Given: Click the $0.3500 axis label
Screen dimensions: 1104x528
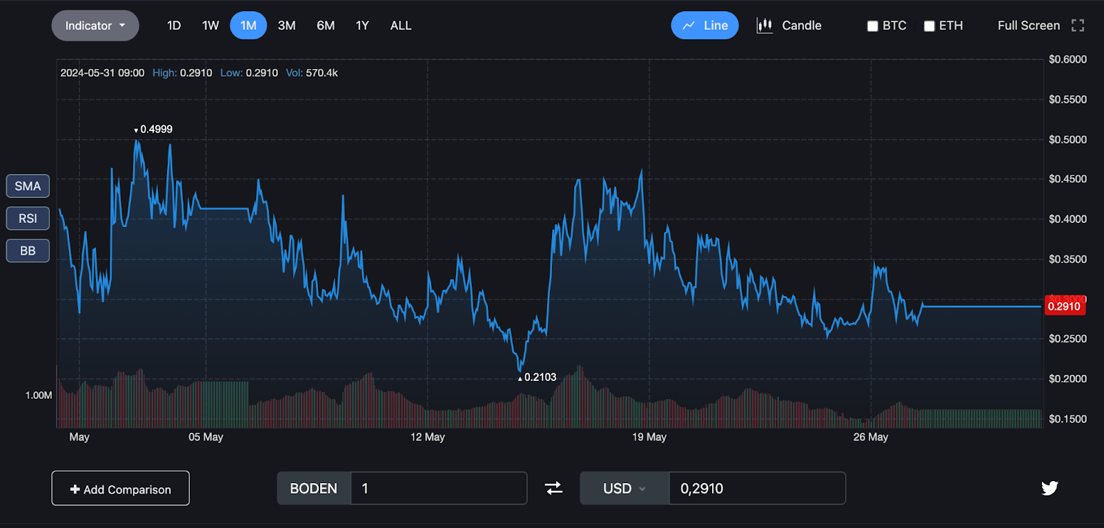Looking at the screenshot, I should [x=1067, y=260].
